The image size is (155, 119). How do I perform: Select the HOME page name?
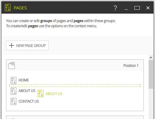click(24, 80)
